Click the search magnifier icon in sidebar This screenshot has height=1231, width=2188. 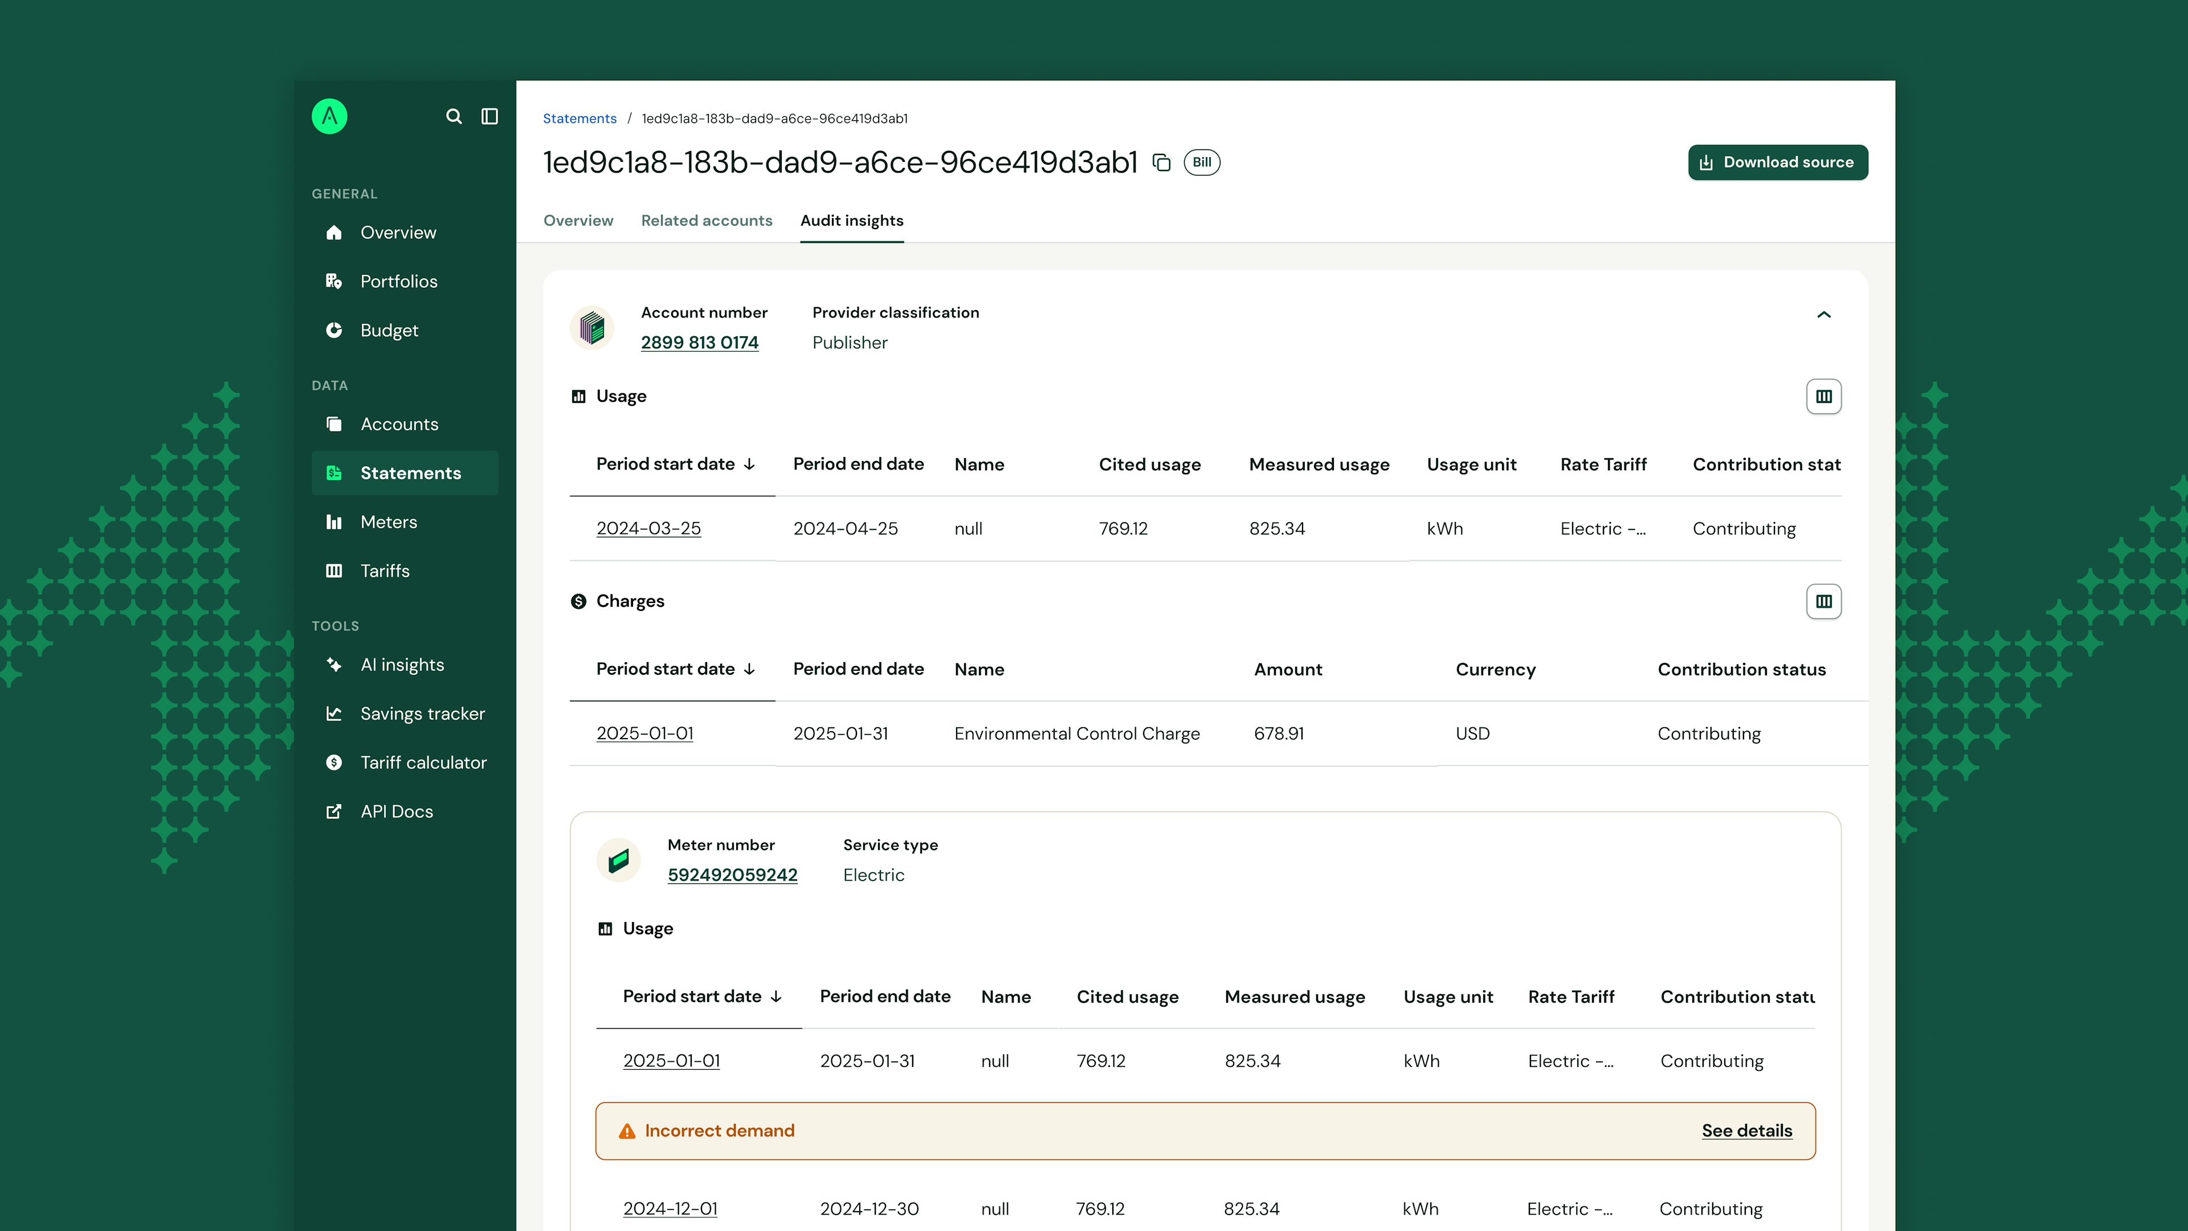(x=454, y=116)
